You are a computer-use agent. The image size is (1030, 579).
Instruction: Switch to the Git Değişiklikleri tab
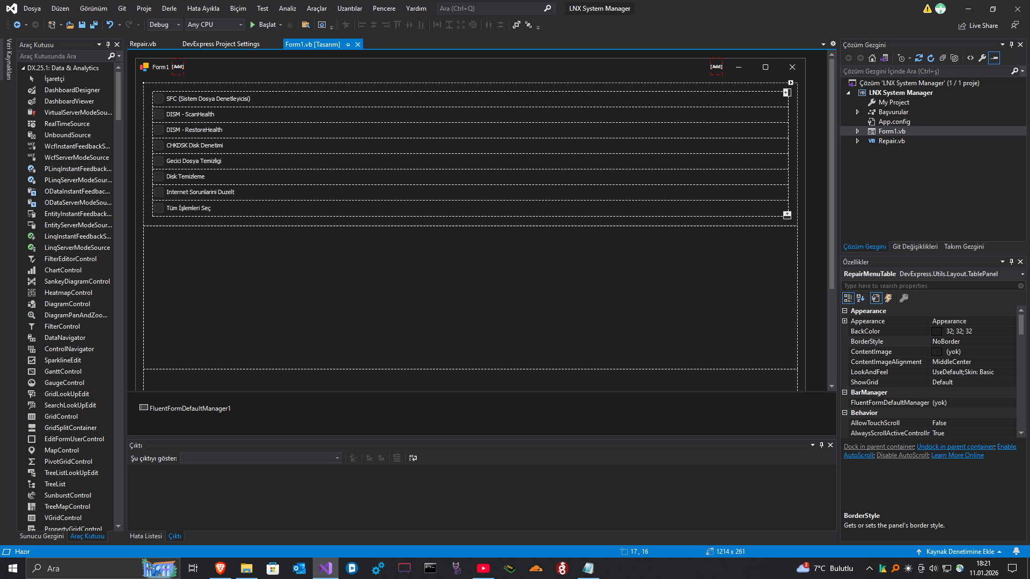pos(915,247)
